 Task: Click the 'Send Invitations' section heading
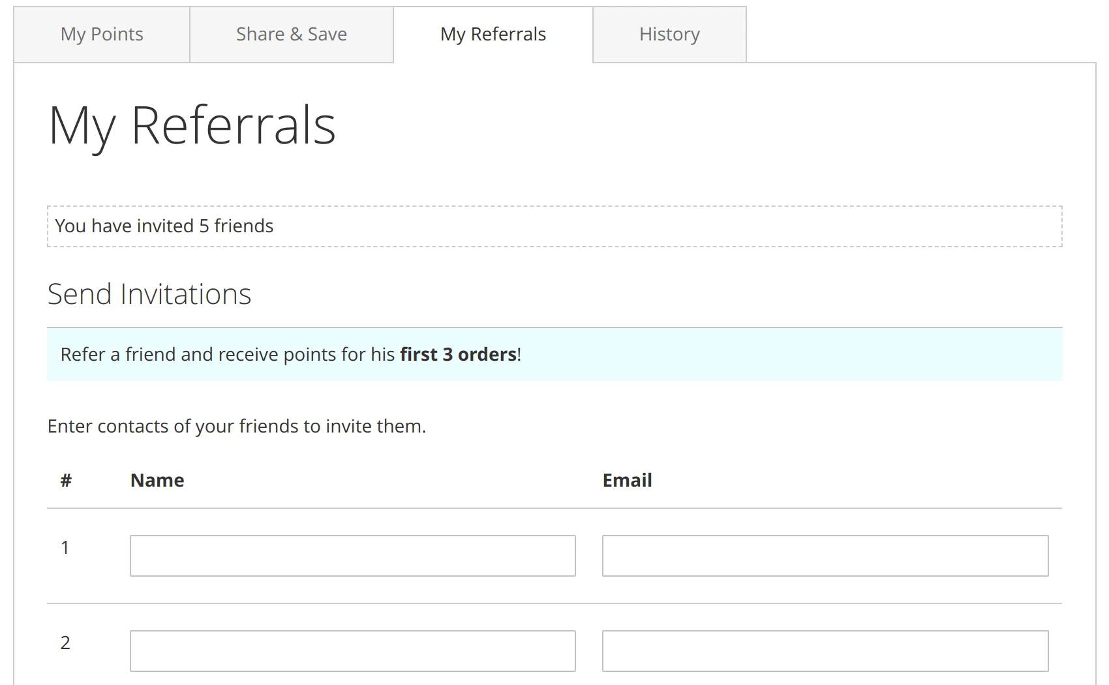[149, 294]
